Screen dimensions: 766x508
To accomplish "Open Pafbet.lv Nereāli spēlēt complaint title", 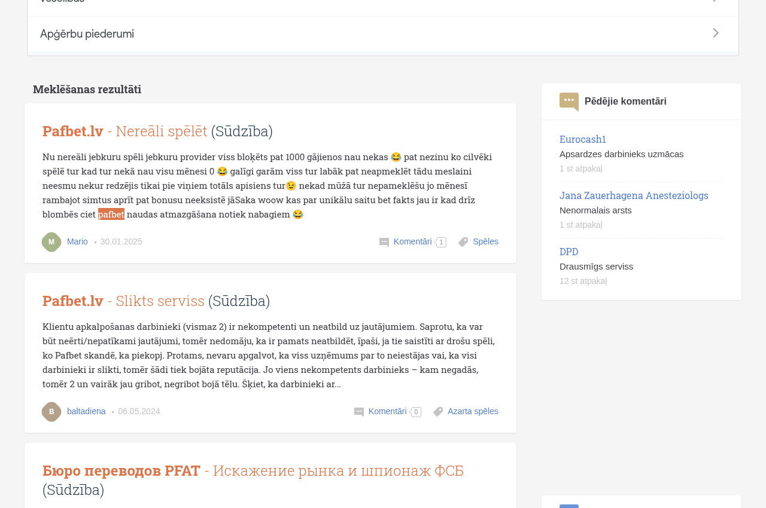I will coord(157,131).
